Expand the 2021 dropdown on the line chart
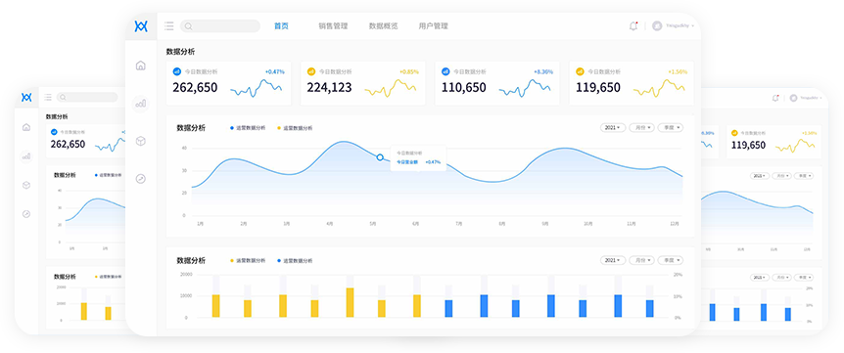 [x=613, y=128]
